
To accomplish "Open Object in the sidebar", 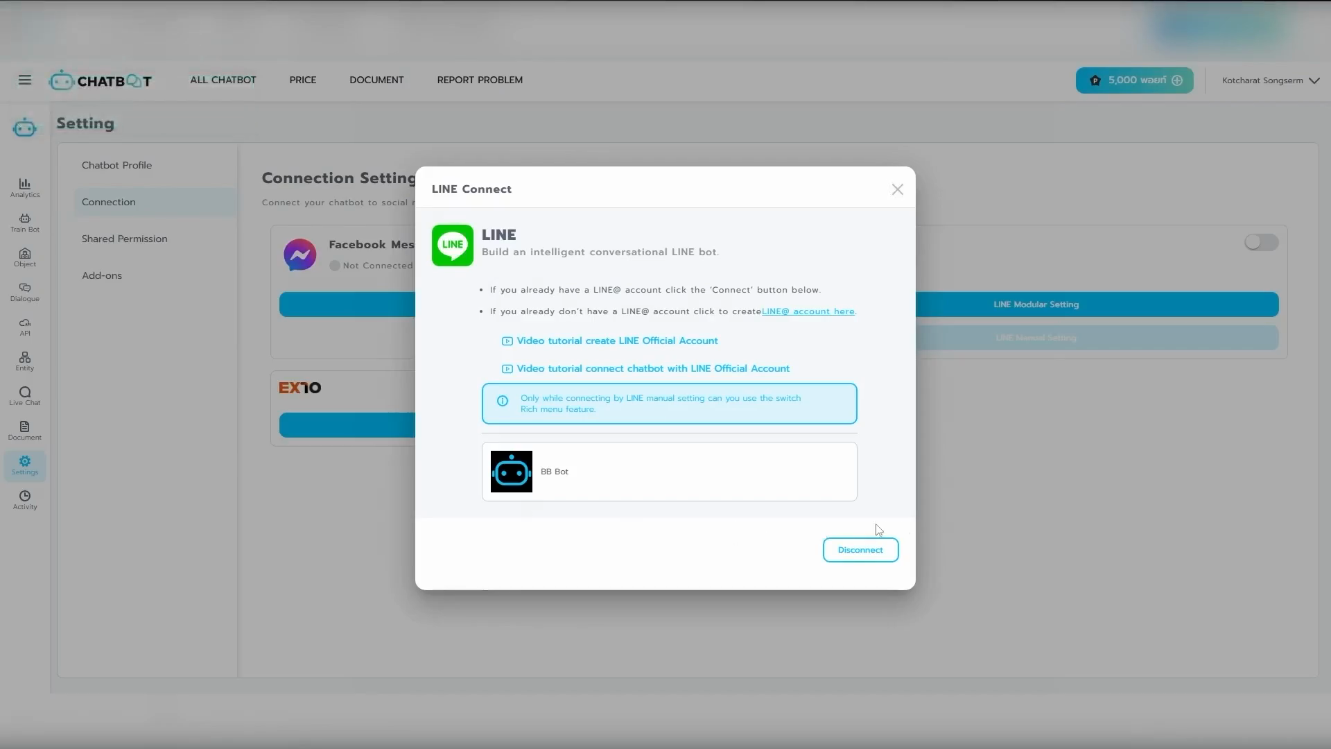I will [25, 257].
